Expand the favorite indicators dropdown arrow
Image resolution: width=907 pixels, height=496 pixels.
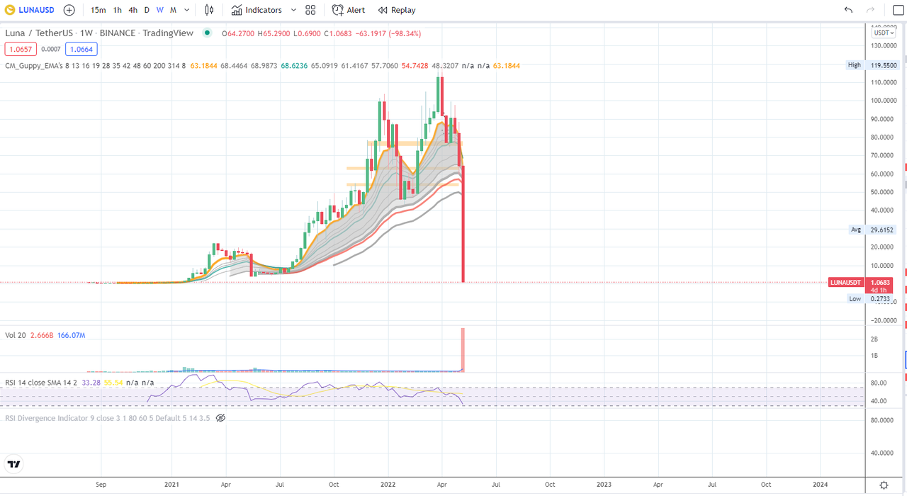(293, 10)
